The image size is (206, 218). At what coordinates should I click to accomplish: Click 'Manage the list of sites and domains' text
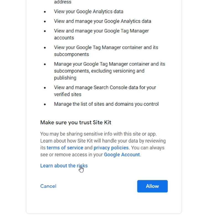pos(106,104)
